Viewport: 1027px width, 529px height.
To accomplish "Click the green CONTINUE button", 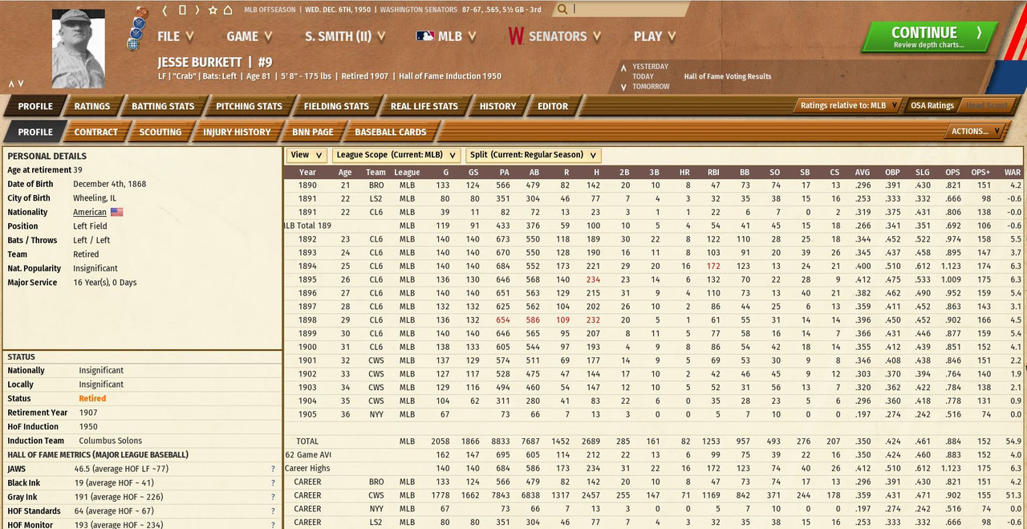I will coord(930,36).
